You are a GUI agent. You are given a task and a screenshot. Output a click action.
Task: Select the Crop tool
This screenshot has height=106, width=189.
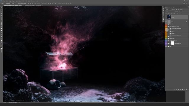coord(1,15)
